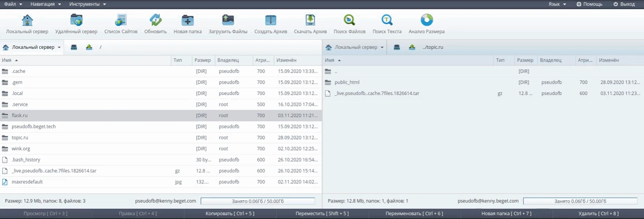This screenshot has height=219, width=644.
Task: Click the Создать Архив icon
Action: tap(271, 20)
